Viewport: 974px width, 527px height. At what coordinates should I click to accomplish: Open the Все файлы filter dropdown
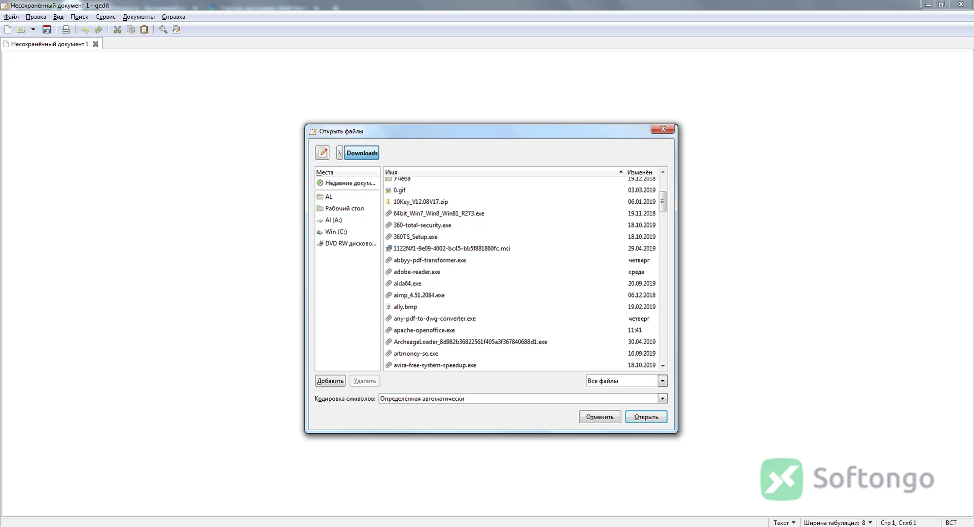(x=627, y=381)
